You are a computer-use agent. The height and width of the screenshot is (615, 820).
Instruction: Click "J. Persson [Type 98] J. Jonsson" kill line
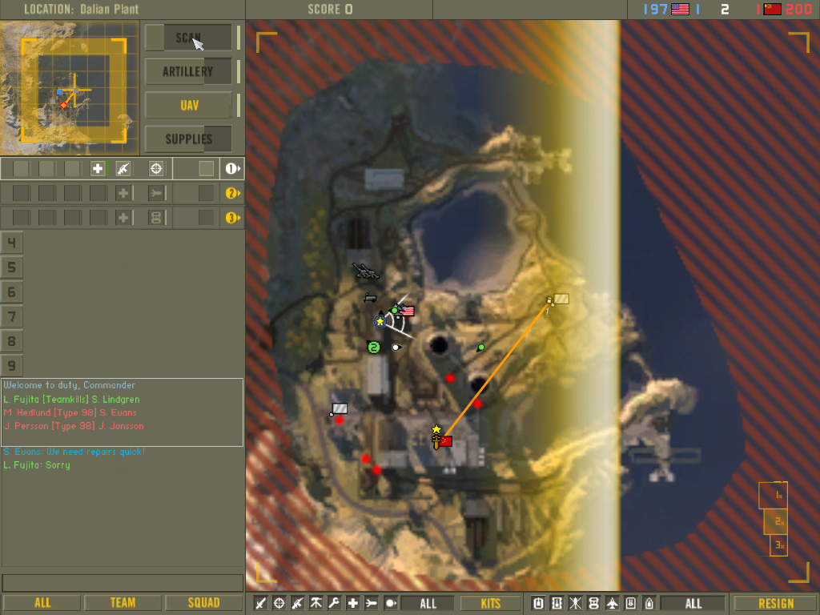[74, 426]
